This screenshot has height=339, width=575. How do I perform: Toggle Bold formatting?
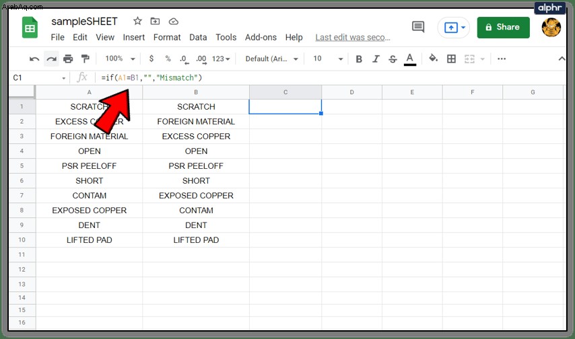(x=359, y=59)
